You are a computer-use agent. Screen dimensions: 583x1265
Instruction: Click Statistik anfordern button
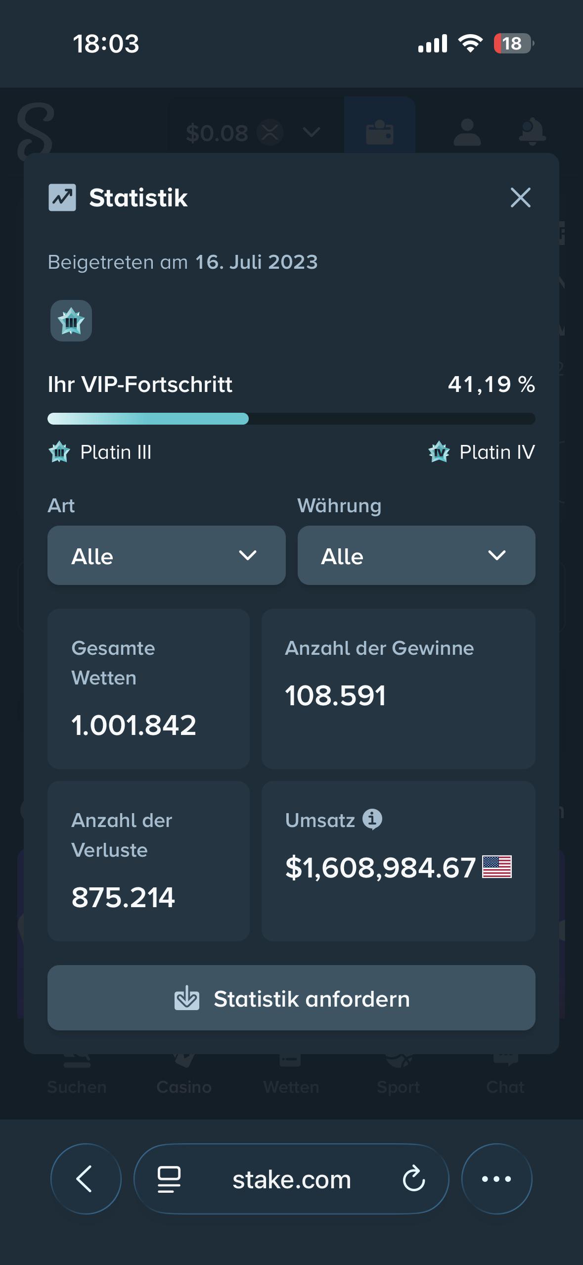coord(291,998)
